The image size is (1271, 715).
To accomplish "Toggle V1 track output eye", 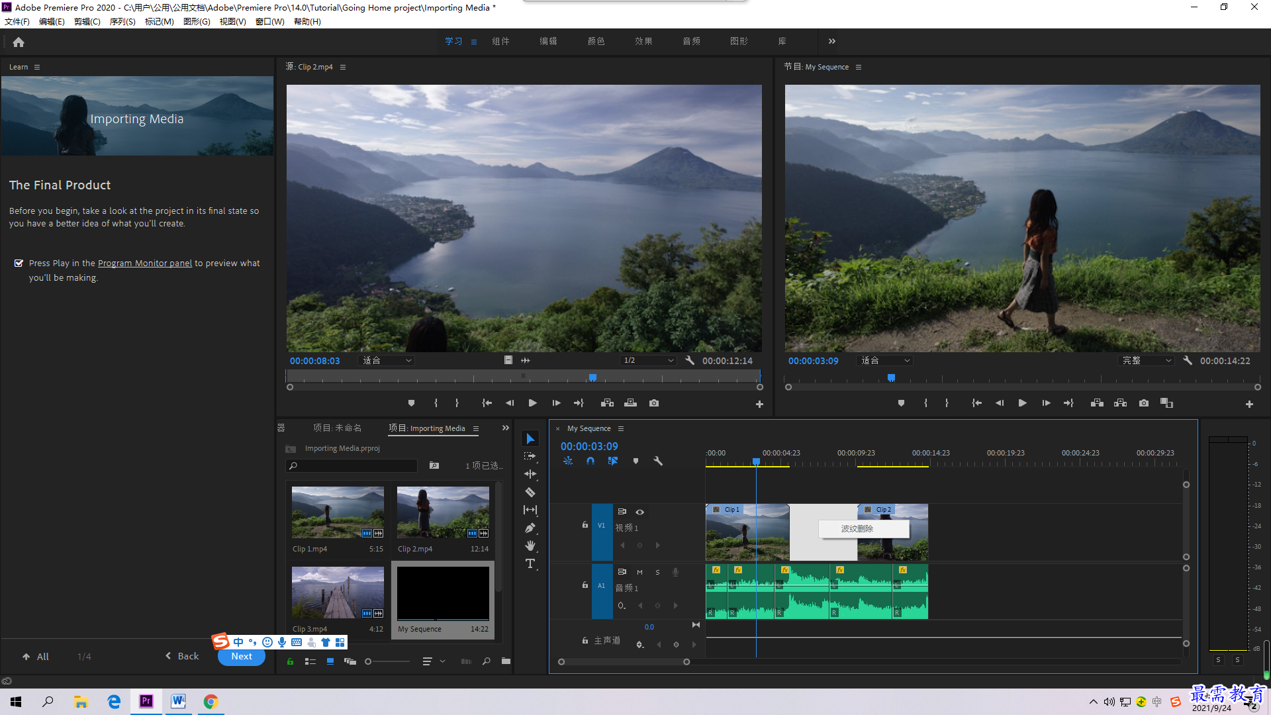I will (640, 512).
